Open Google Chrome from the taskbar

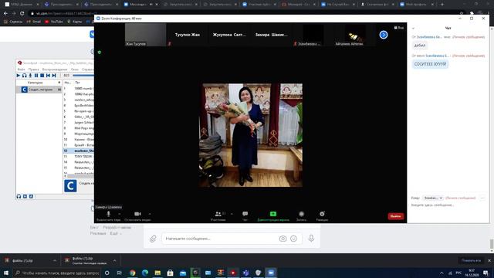tap(132, 273)
